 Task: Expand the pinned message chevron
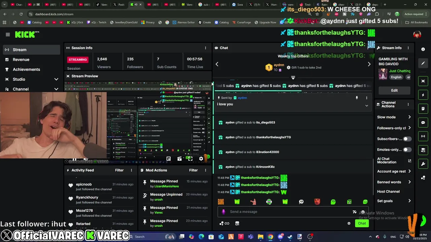click(367, 106)
